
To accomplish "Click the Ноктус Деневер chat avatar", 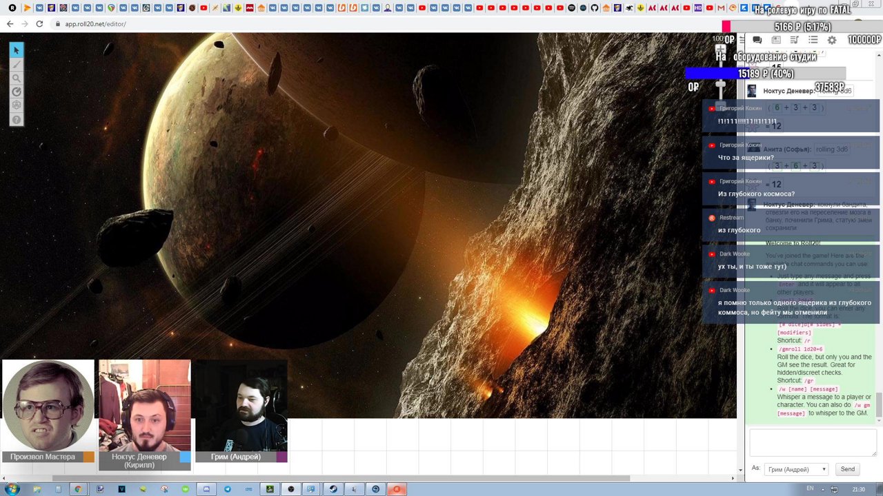I will (x=751, y=91).
